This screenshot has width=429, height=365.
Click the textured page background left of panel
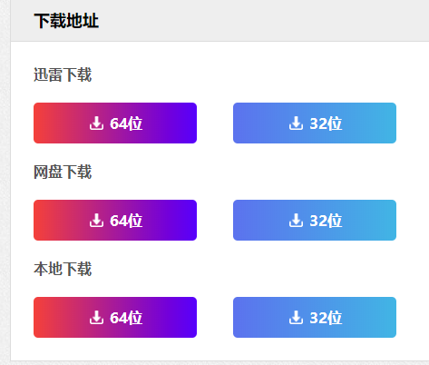tap(5, 182)
